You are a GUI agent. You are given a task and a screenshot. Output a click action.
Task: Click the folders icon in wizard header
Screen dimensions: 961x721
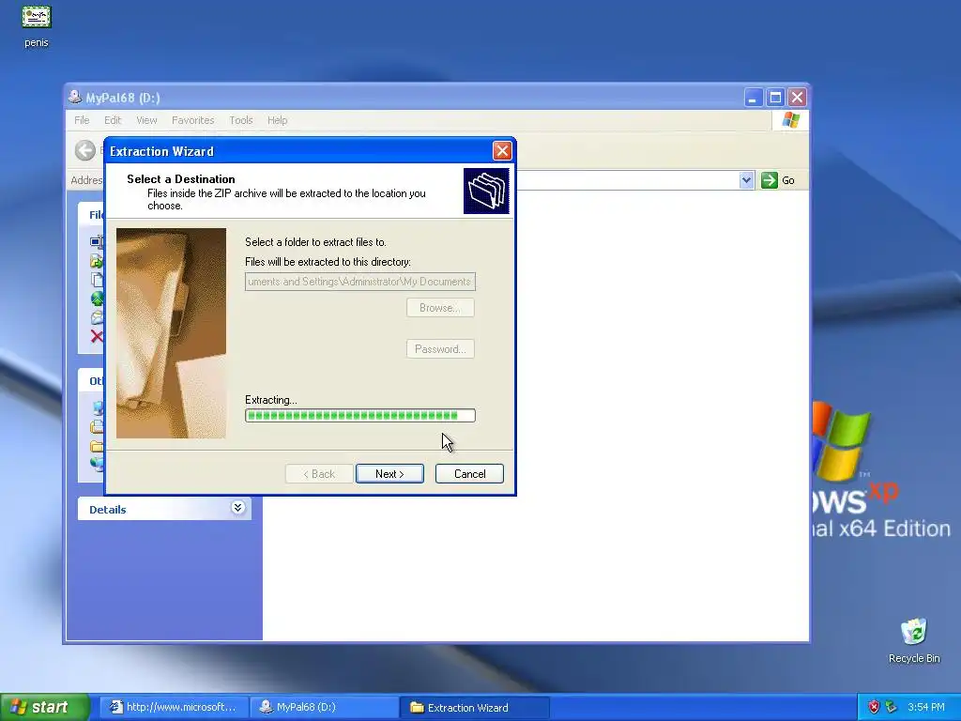tap(487, 191)
